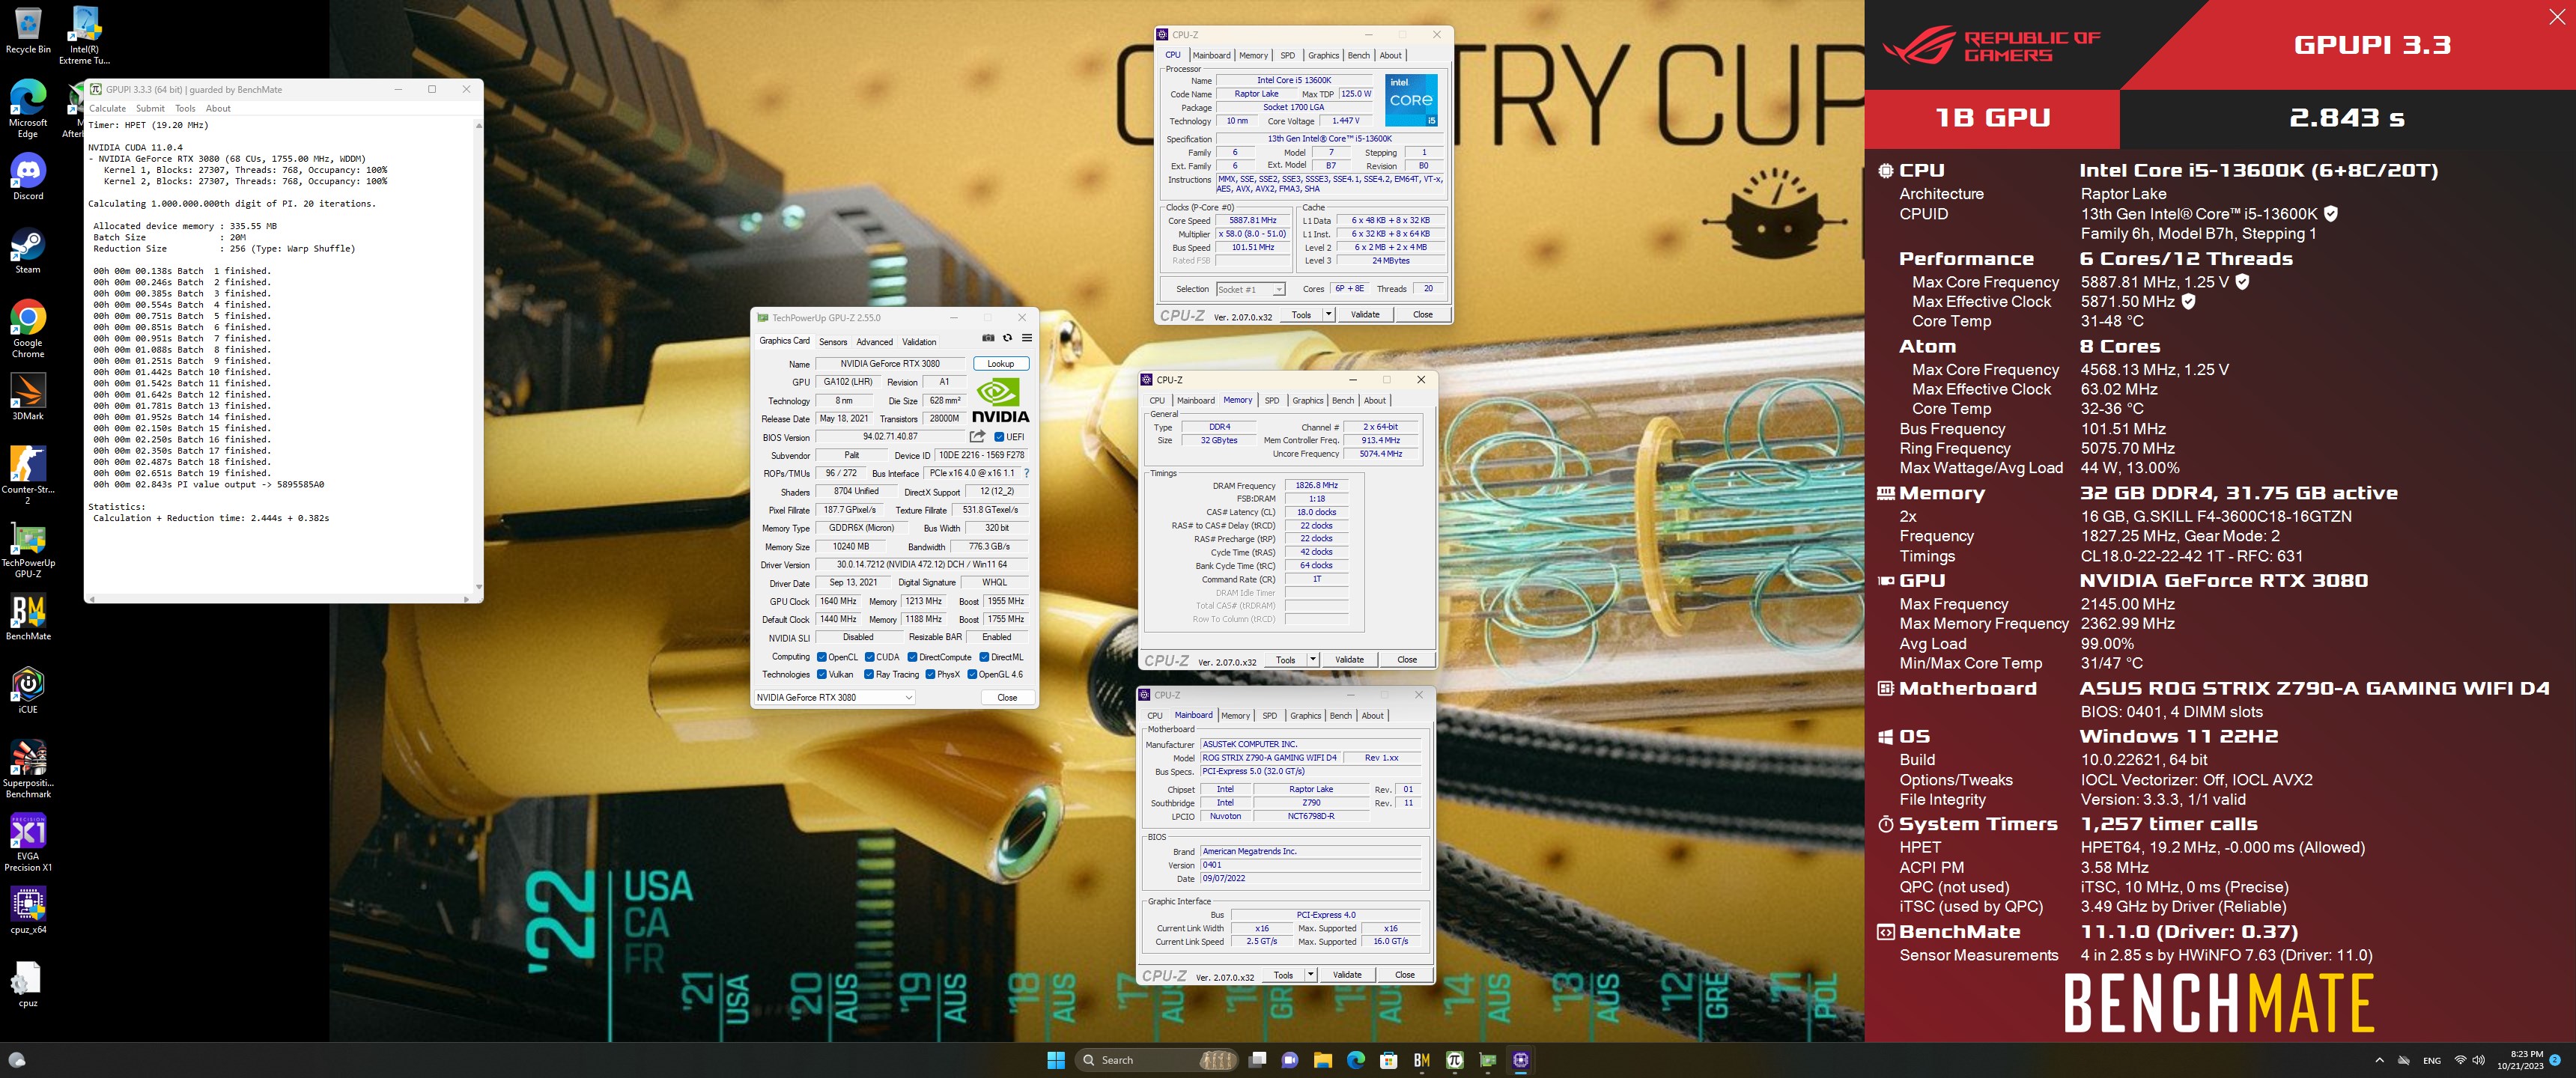Click the GPU-Z Close button
This screenshot has height=1078, width=2576.
coord(1007,697)
